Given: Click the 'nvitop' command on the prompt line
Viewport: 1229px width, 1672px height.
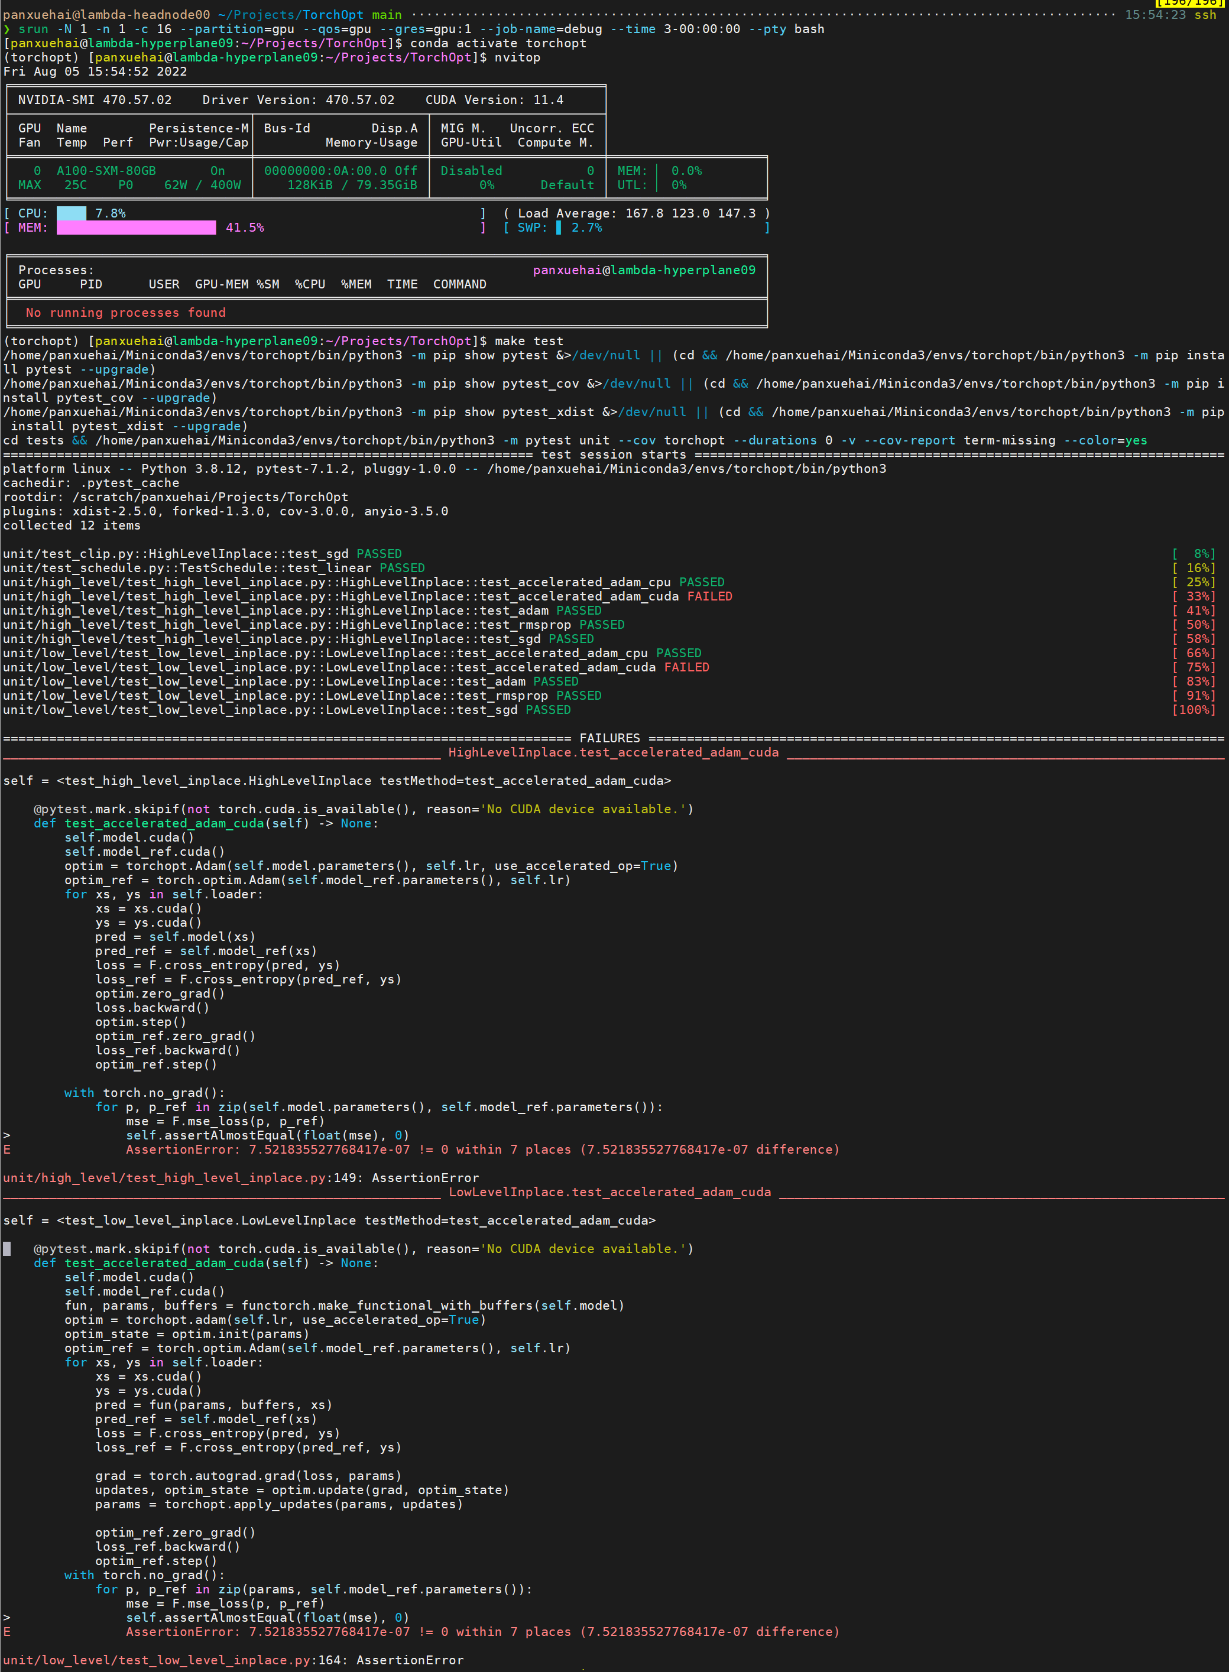Looking at the screenshot, I should (517, 57).
